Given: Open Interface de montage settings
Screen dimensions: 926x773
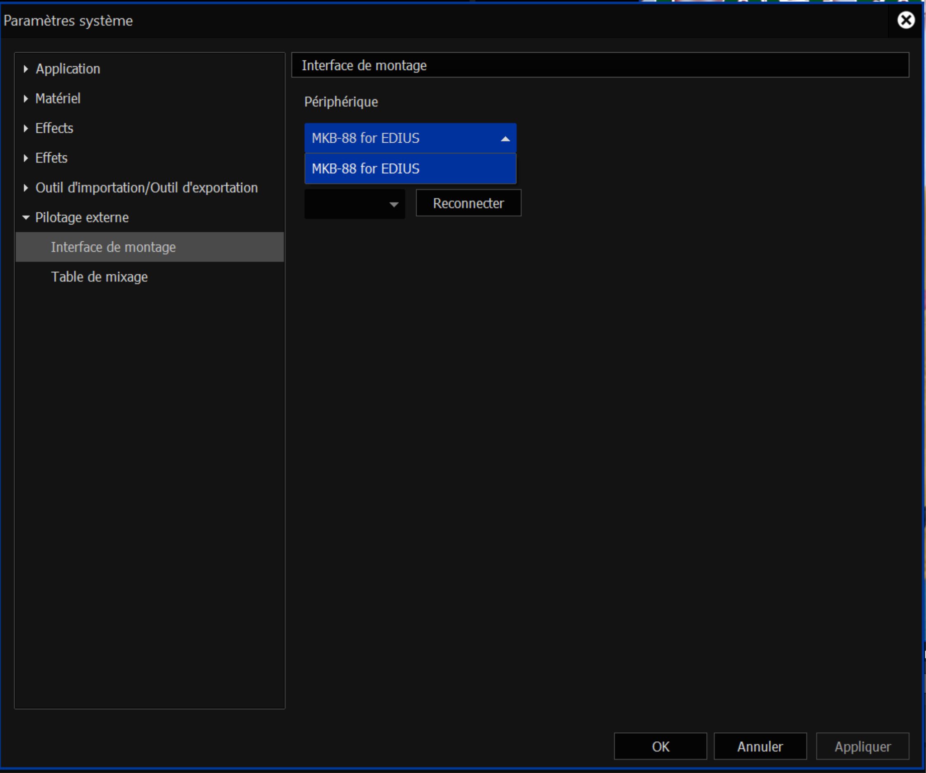Looking at the screenshot, I should point(150,247).
